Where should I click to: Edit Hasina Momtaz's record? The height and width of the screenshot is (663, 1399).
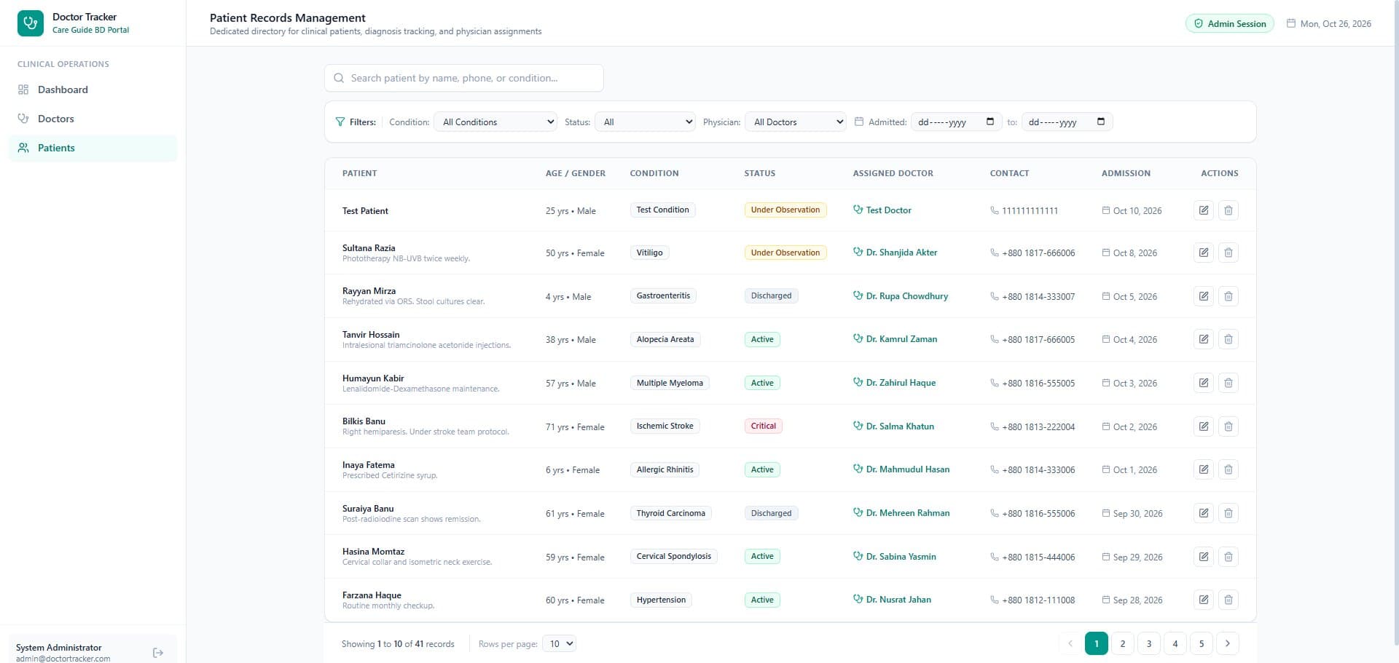[x=1204, y=557]
